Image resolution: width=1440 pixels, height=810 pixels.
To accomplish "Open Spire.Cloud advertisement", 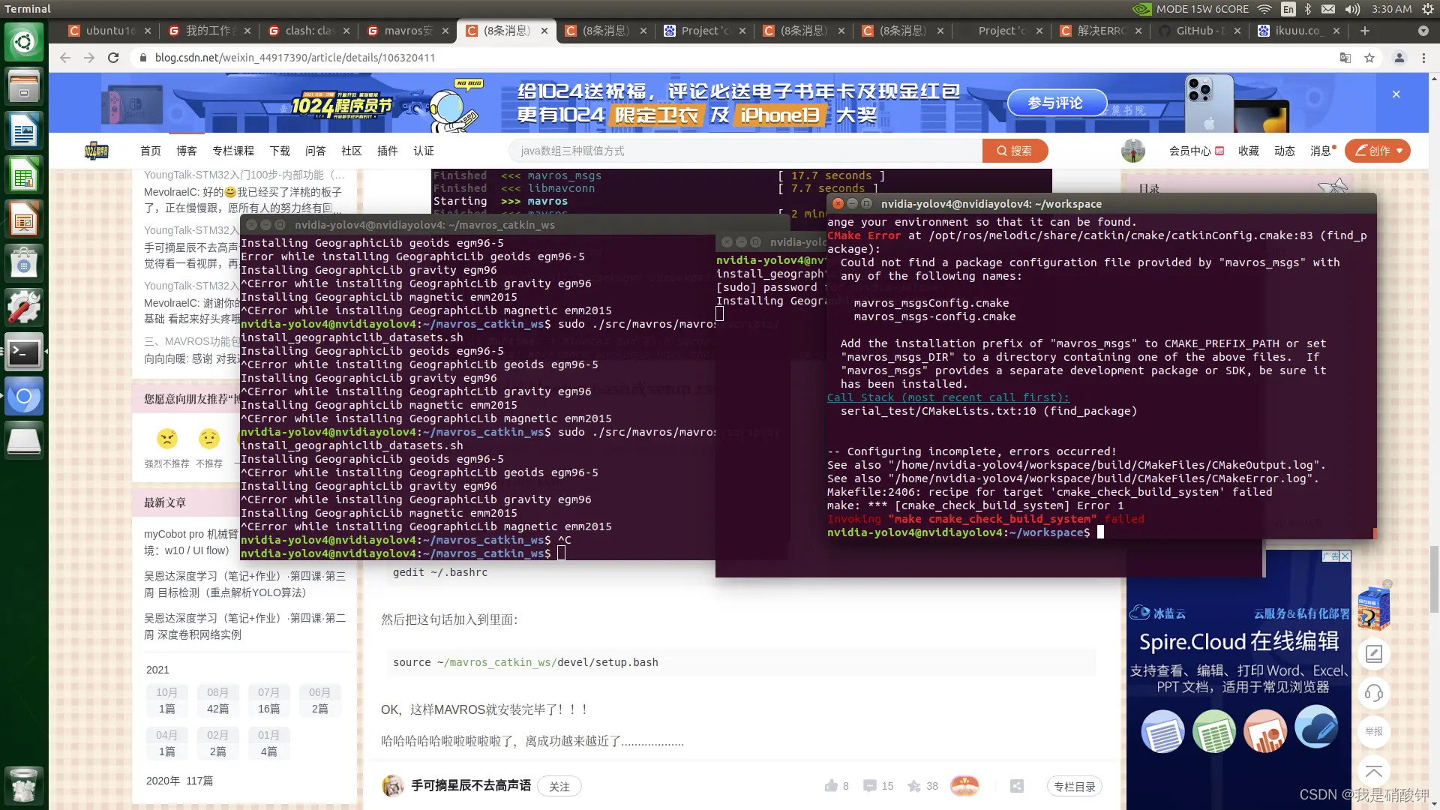I will point(1239,679).
